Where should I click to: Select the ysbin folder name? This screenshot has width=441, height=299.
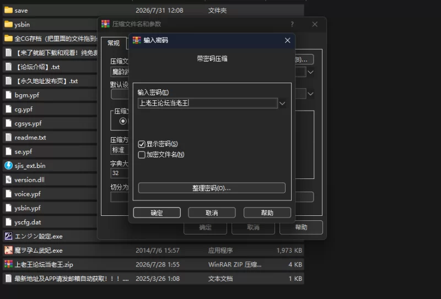point(22,25)
